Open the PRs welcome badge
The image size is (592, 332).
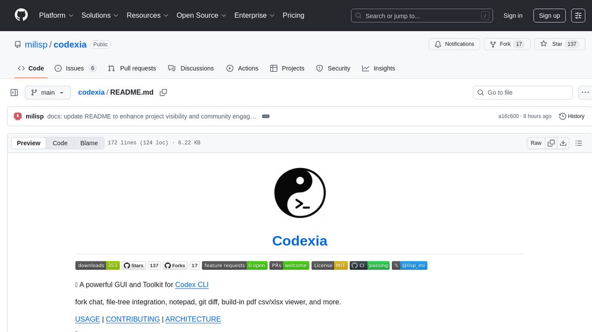(289, 266)
